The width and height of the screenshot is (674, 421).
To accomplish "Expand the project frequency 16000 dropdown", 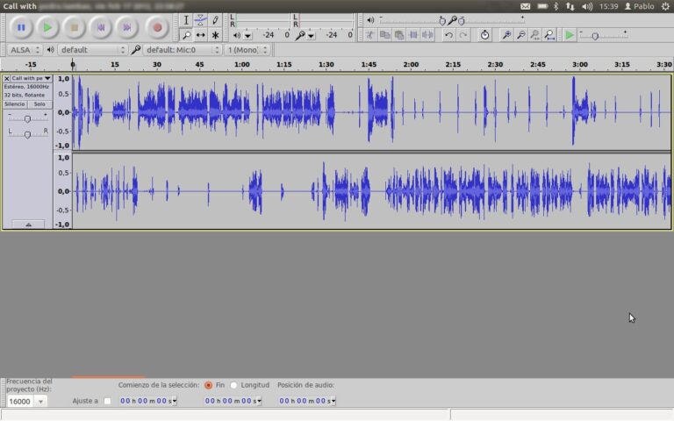I will coord(40,402).
